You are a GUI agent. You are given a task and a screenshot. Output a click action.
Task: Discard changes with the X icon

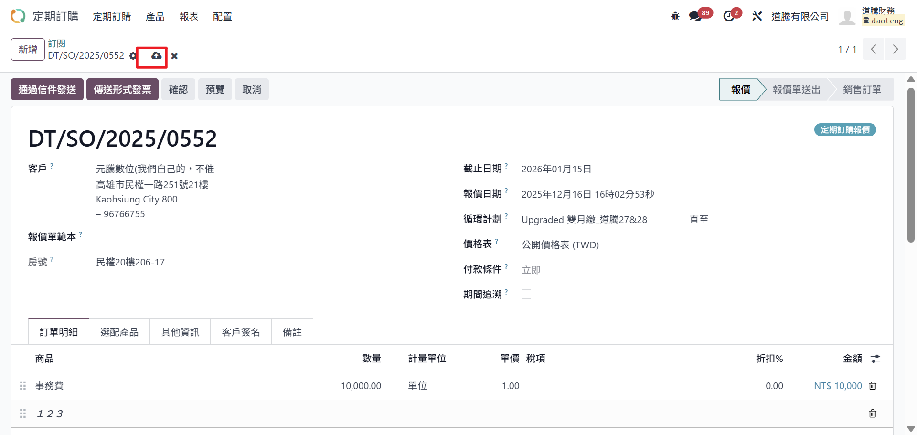174,56
